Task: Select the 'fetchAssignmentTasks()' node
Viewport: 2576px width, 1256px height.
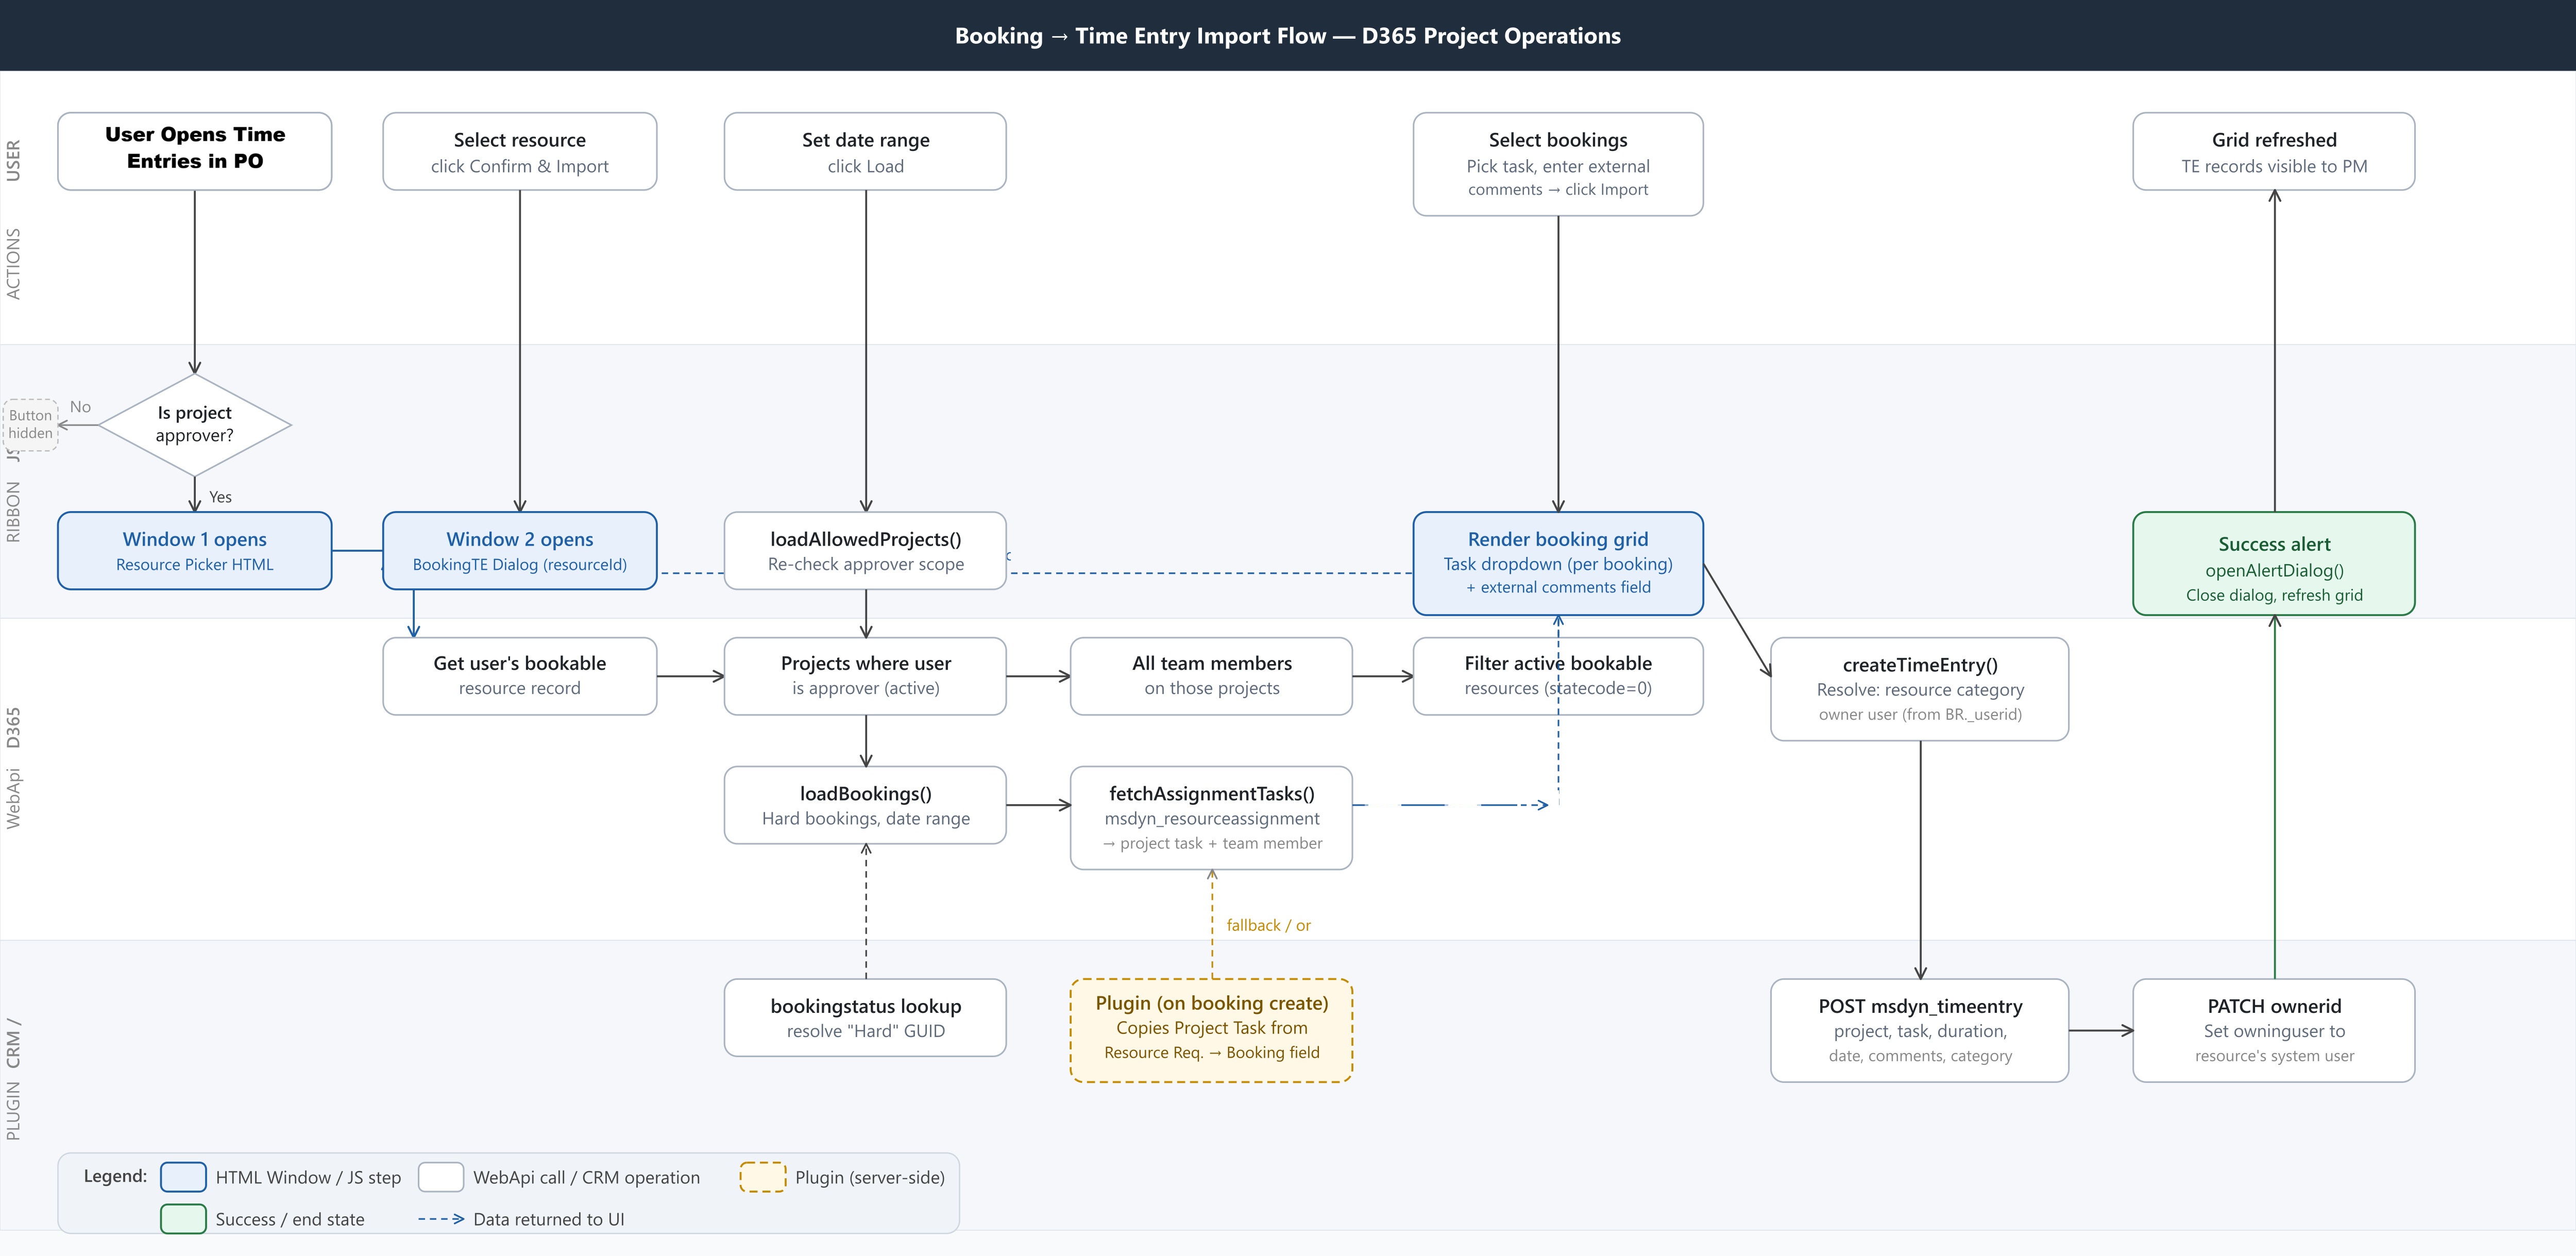Action: coord(1211,818)
